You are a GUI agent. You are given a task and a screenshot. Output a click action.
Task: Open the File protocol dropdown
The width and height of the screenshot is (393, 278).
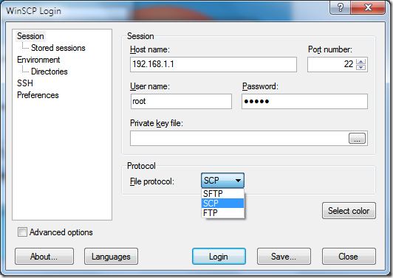(222, 180)
